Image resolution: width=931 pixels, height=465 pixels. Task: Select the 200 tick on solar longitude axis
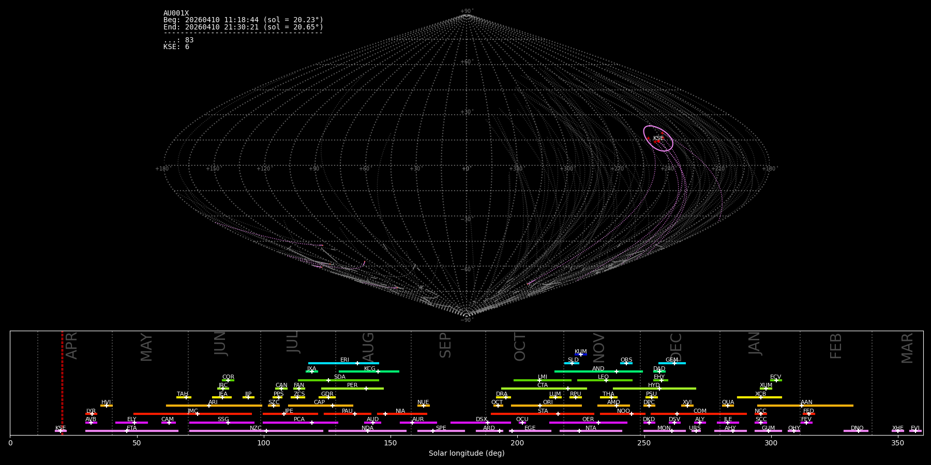pyautogui.click(x=517, y=443)
